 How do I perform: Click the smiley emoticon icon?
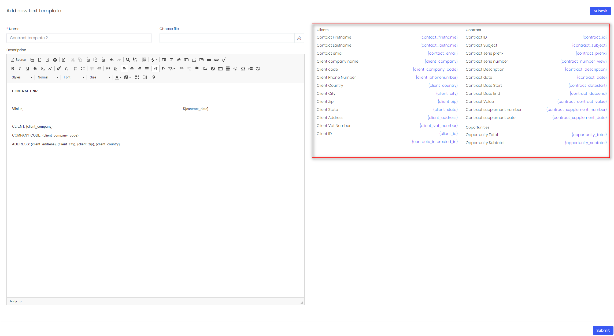coord(235,69)
